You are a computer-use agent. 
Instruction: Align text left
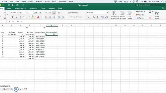46,17
